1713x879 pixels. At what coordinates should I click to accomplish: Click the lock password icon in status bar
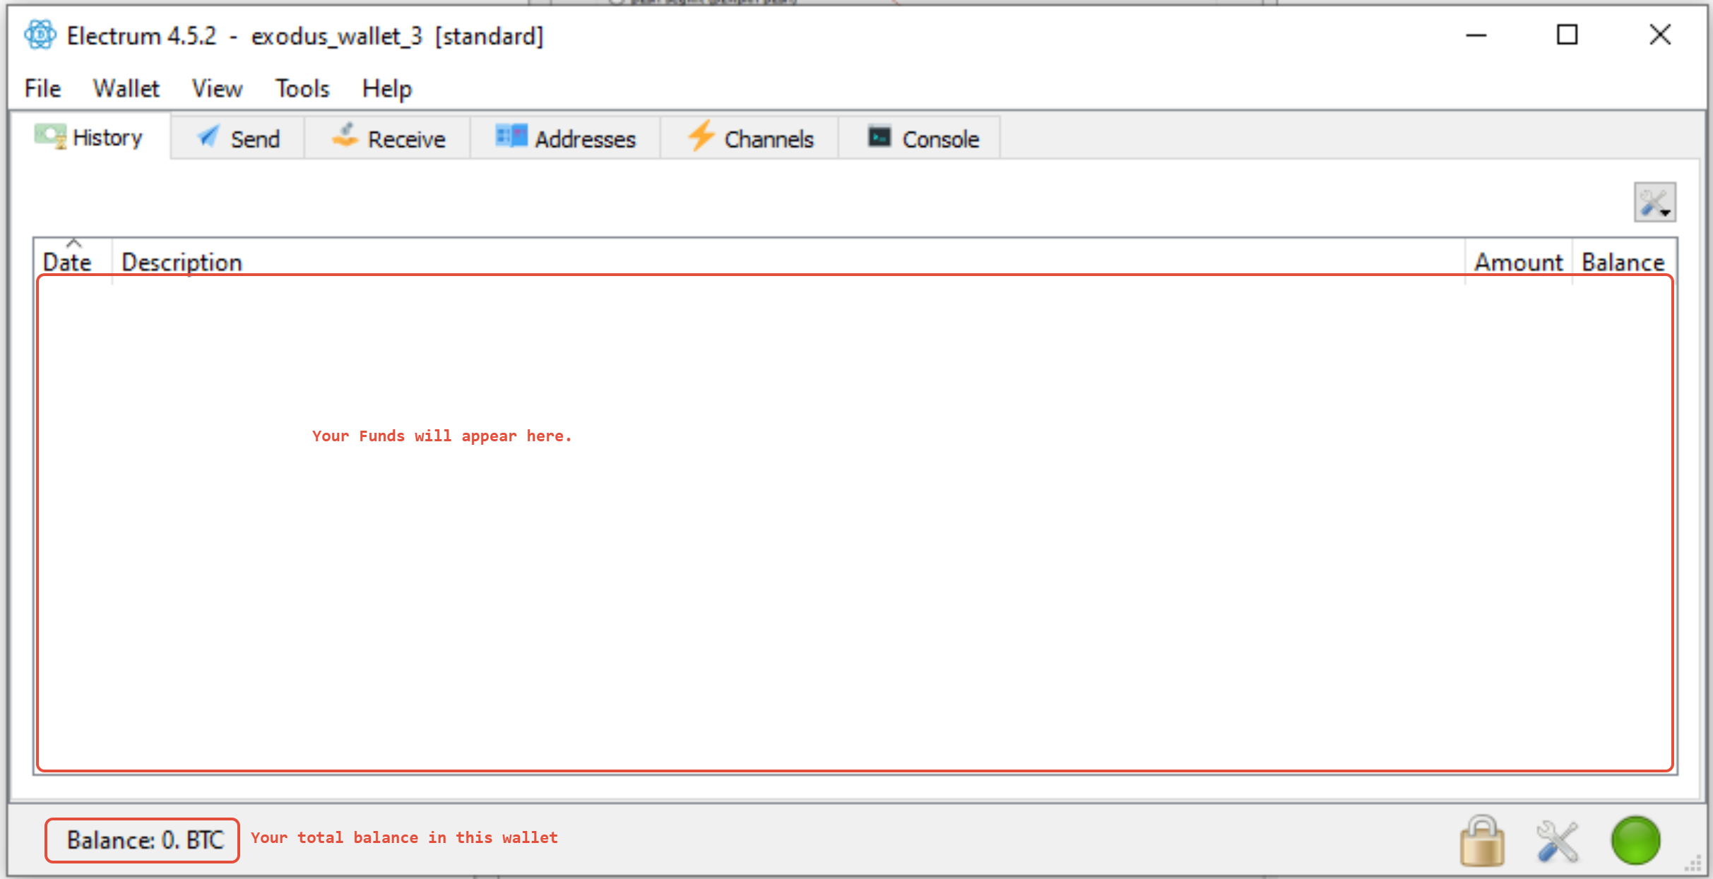point(1482,840)
